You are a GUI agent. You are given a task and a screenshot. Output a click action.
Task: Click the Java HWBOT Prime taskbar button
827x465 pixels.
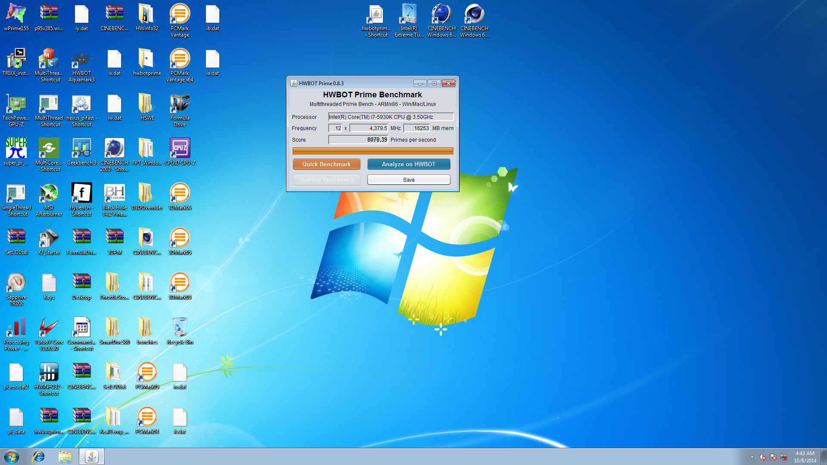tap(91, 456)
